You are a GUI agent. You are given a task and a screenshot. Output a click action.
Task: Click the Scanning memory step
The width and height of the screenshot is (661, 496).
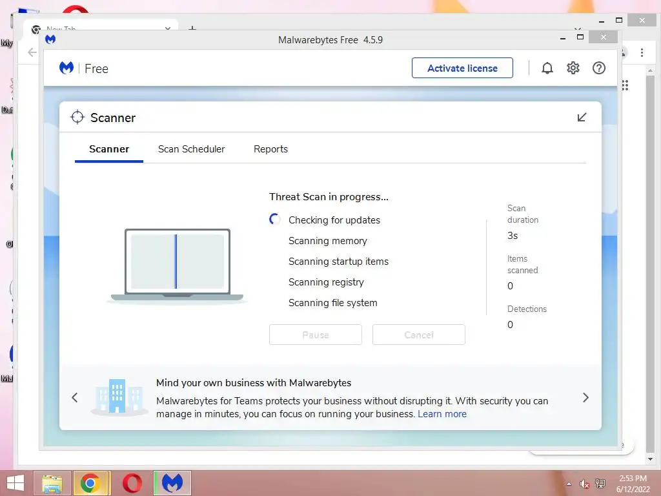click(x=327, y=240)
